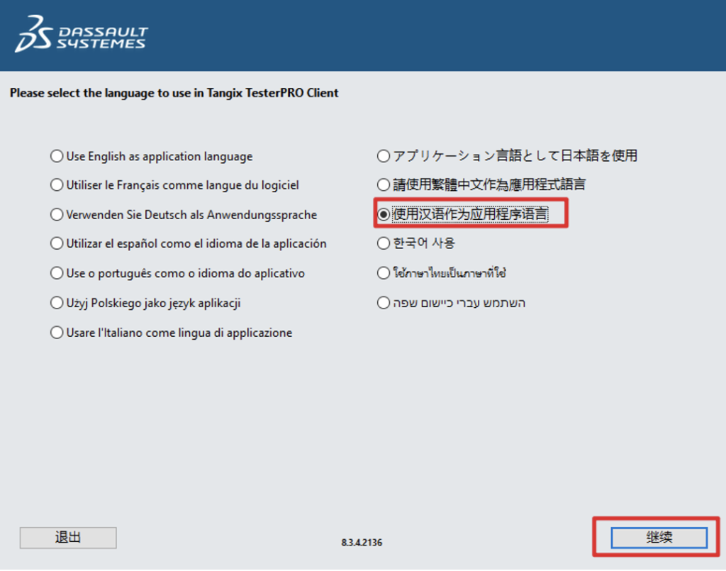Screen dimensions: 726x571
Task: Select English as application language
Action: click(57, 156)
